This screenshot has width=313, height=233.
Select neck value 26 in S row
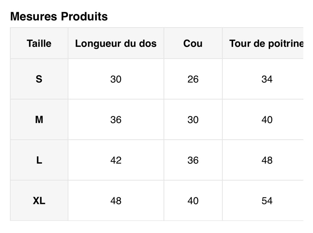[193, 79]
